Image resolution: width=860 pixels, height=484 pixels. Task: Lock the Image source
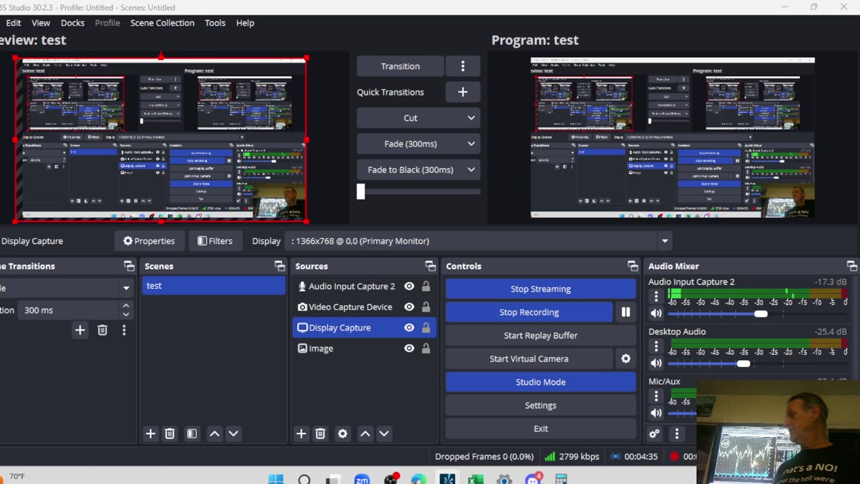click(x=426, y=348)
